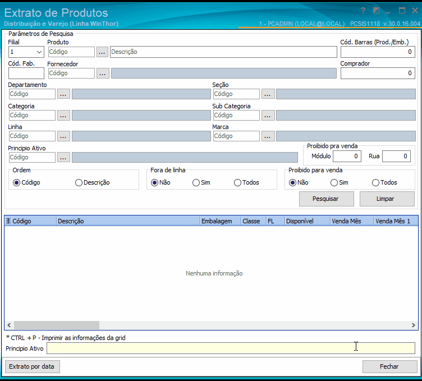The width and height of the screenshot is (422, 381).
Task: Click the Venda Mês column header
Action: click(352, 221)
